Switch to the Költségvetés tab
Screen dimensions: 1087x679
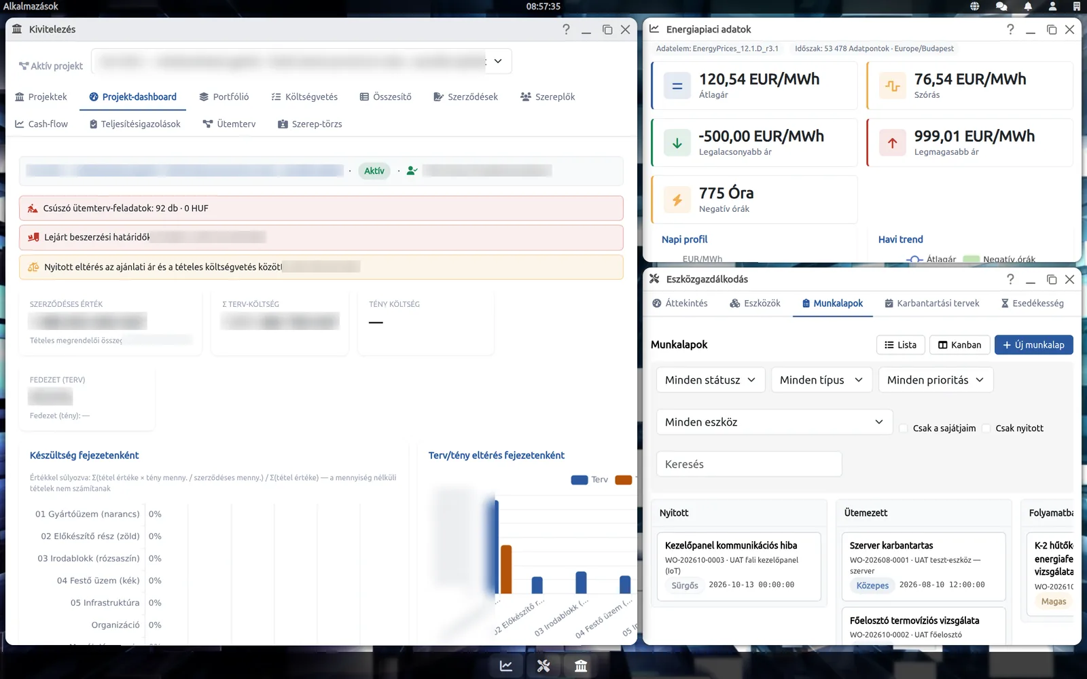pos(304,97)
